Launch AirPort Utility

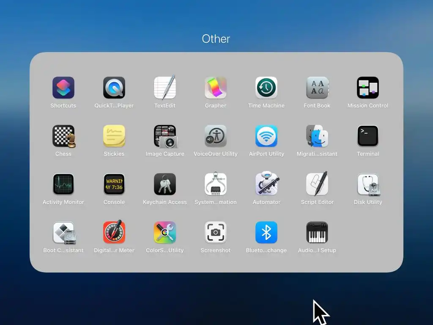click(266, 136)
